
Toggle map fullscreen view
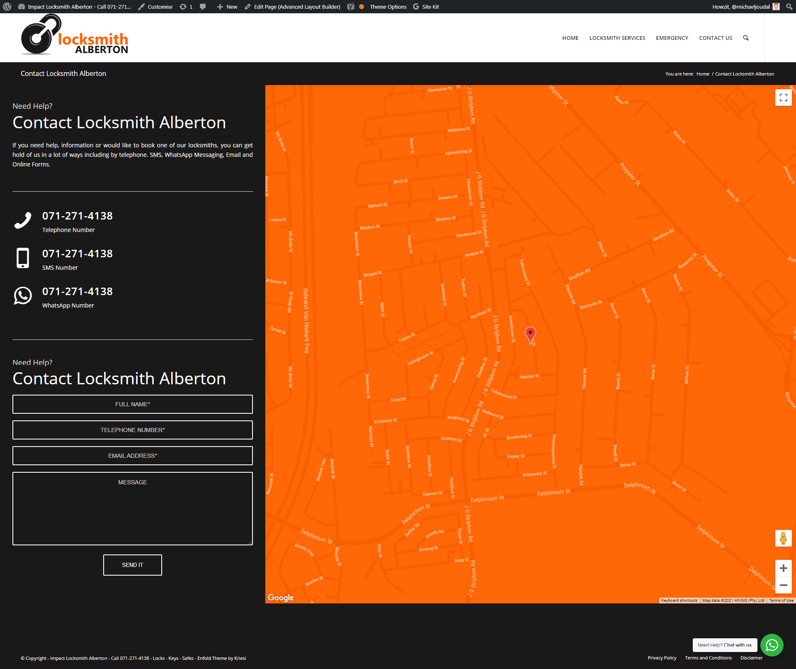(783, 98)
